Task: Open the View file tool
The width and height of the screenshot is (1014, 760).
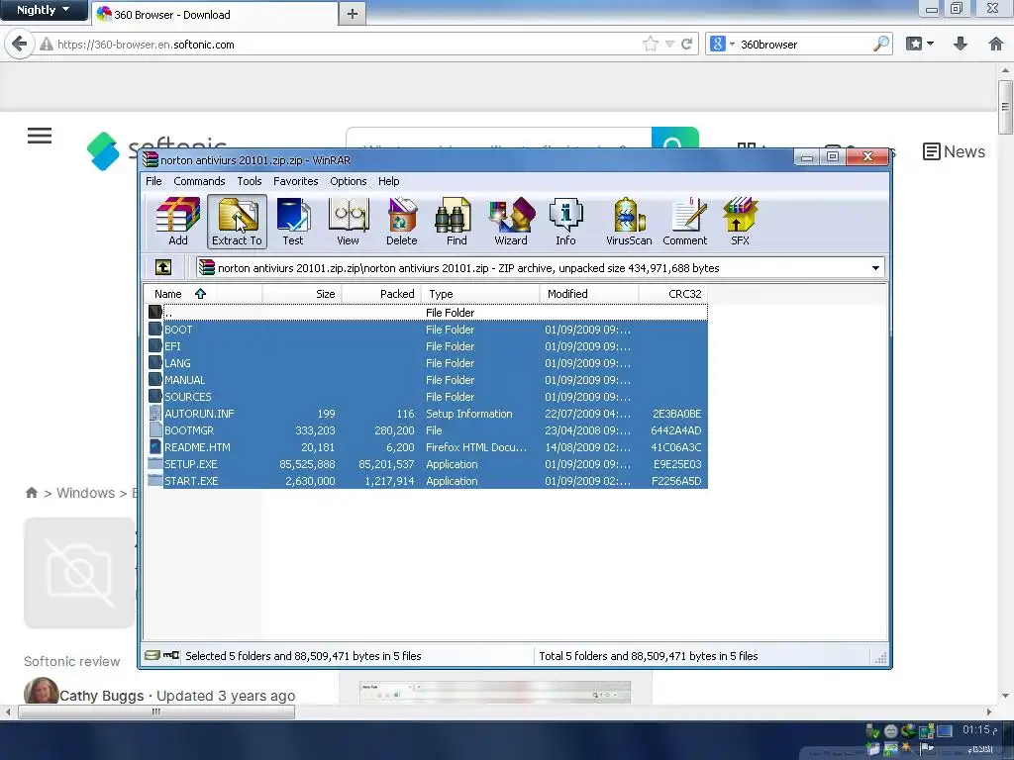Action: [x=348, y=222]
